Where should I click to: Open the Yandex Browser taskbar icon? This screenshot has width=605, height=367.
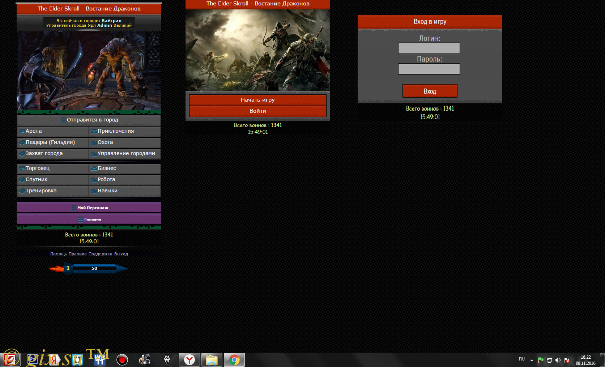point(189,360)
